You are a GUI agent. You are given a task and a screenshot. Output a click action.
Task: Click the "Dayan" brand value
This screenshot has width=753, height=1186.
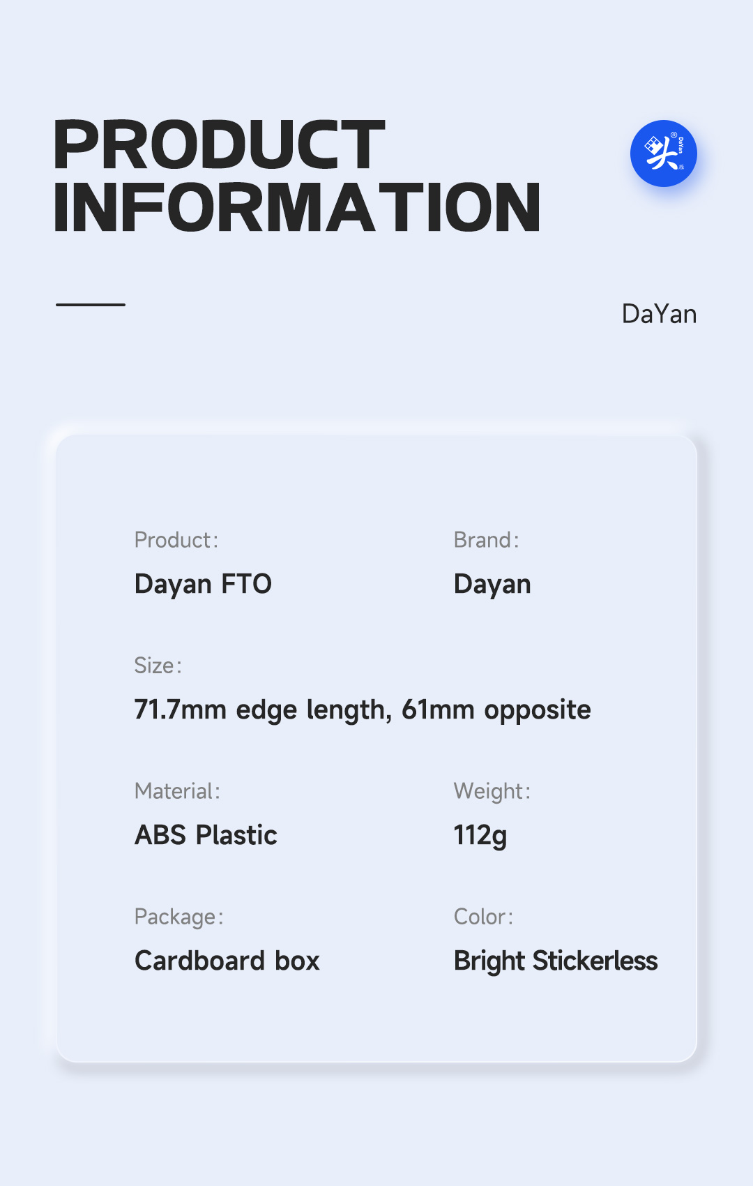(x=492, y=584)
